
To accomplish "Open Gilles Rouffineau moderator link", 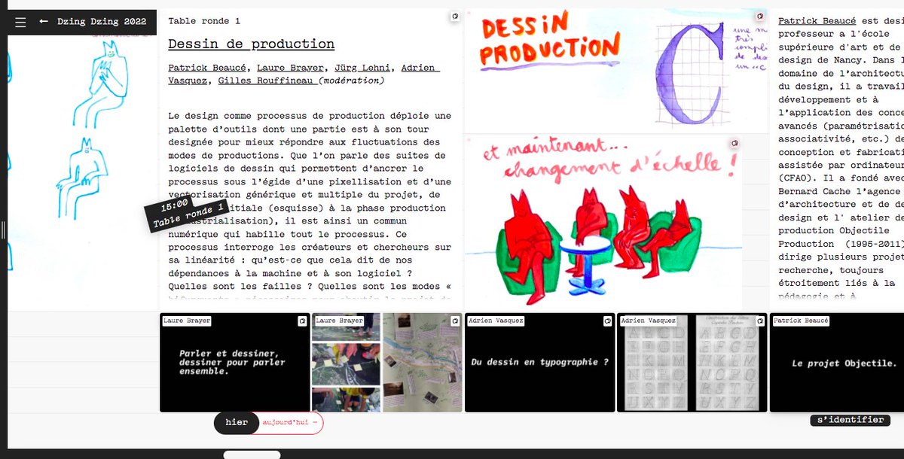I will (267, 81).
